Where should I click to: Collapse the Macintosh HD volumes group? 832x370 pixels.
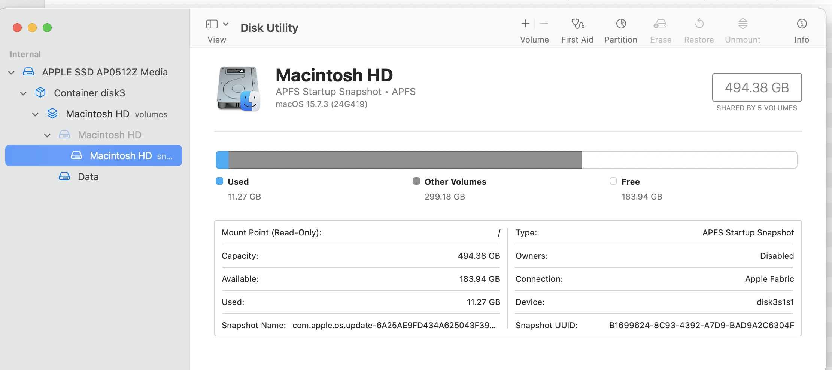35,114
